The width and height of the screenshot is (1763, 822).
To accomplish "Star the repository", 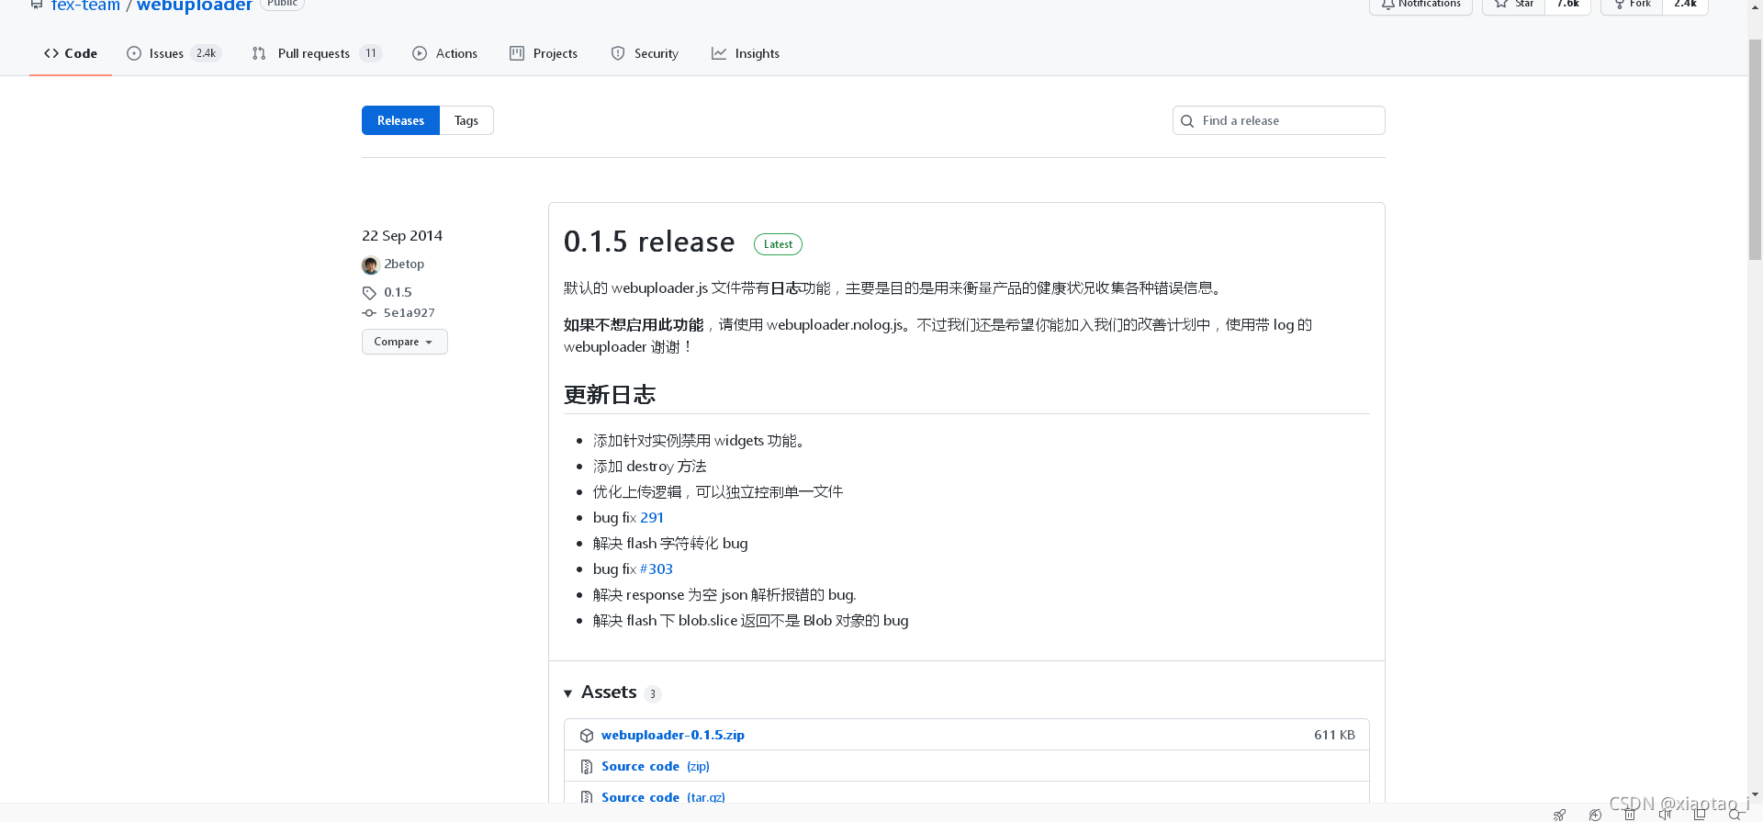I will [x=1514, y=5].
